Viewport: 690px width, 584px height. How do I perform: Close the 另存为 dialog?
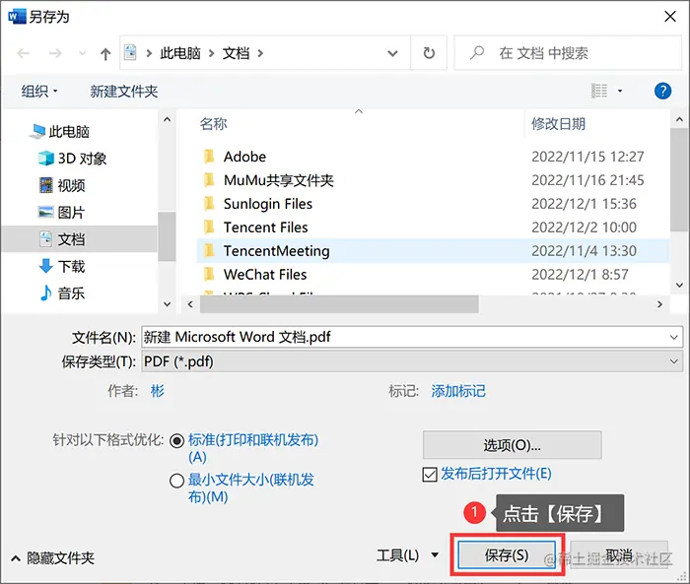pos(670,17)
